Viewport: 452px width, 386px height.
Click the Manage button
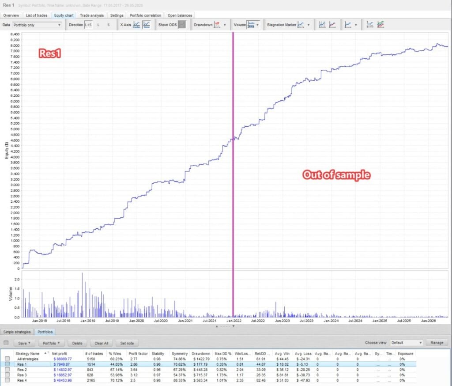coord(437,343)
